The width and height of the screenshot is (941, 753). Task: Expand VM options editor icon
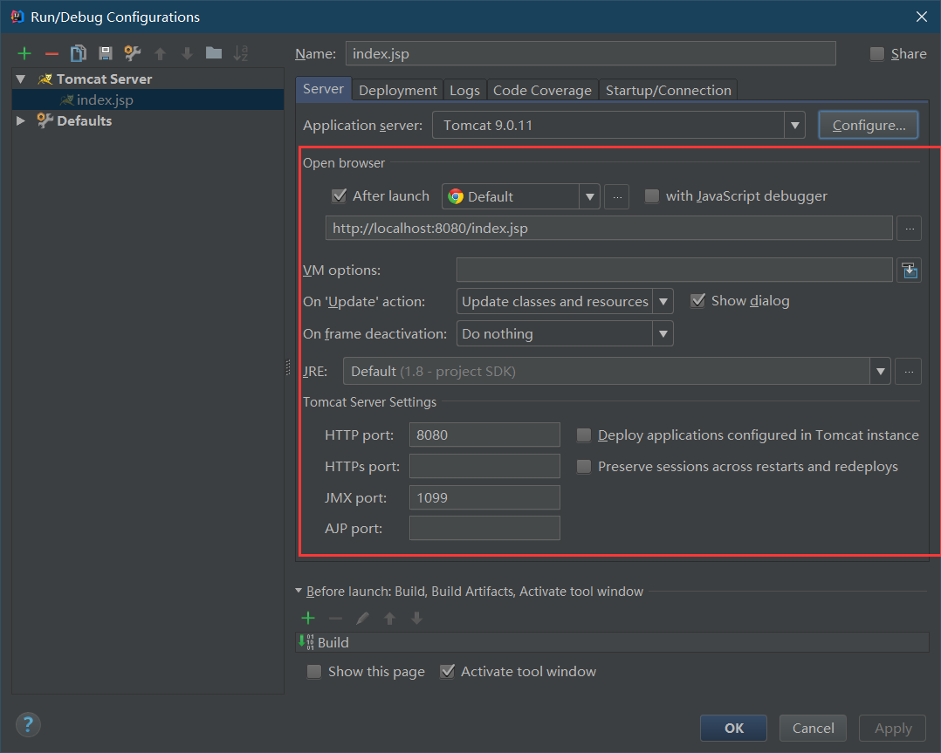pyautogui.click(x=910, y=270)
